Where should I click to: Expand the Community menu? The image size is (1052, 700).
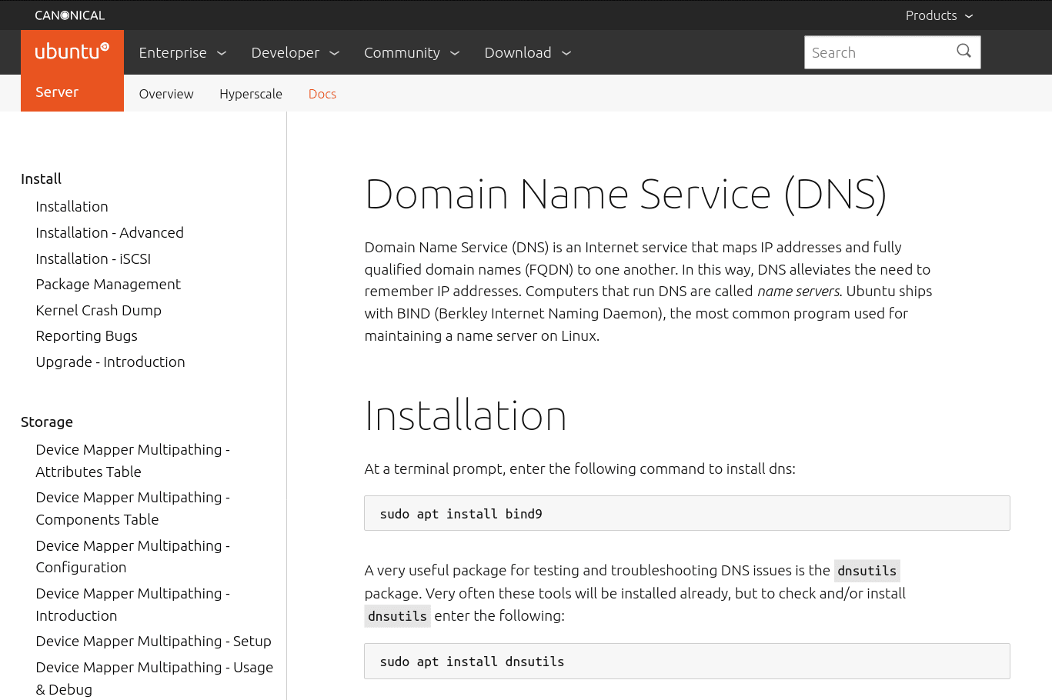[x=412, y=53]
